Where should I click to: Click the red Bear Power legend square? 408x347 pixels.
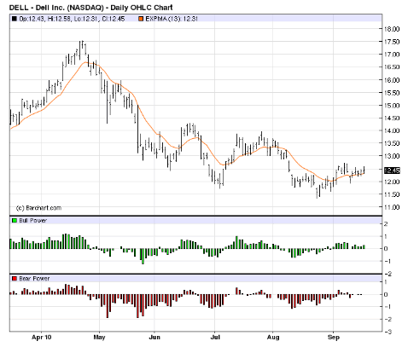pos(15,279)
